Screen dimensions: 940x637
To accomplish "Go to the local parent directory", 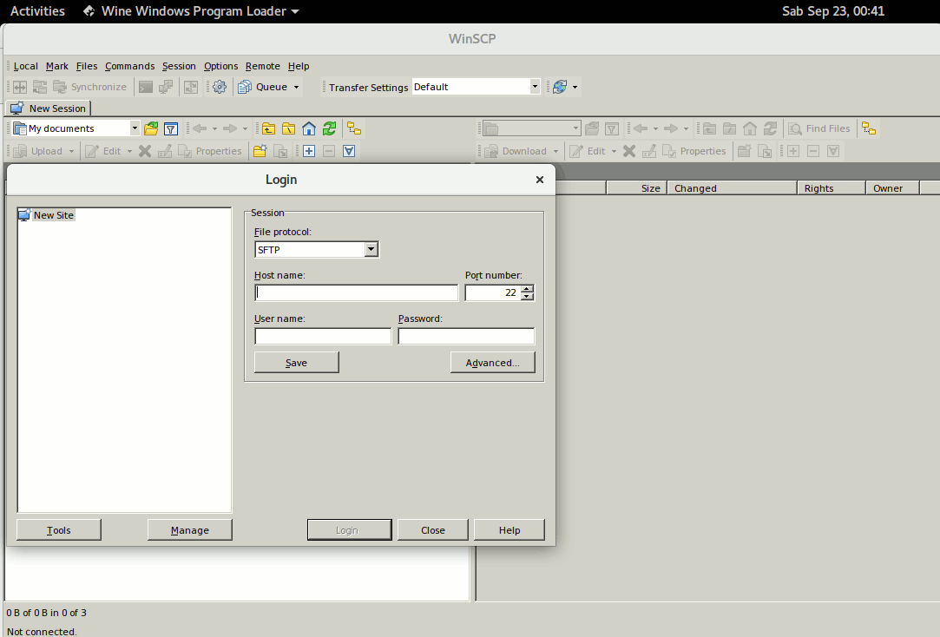I will click(x=268, y=128).
